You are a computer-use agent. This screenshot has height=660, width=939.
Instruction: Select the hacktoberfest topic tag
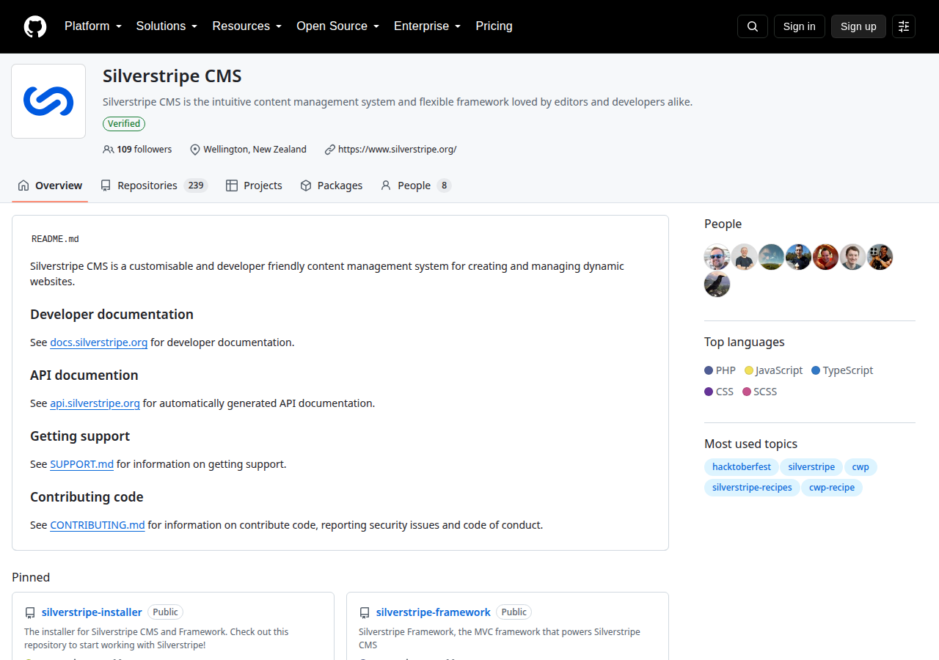[x=742, y=467]
